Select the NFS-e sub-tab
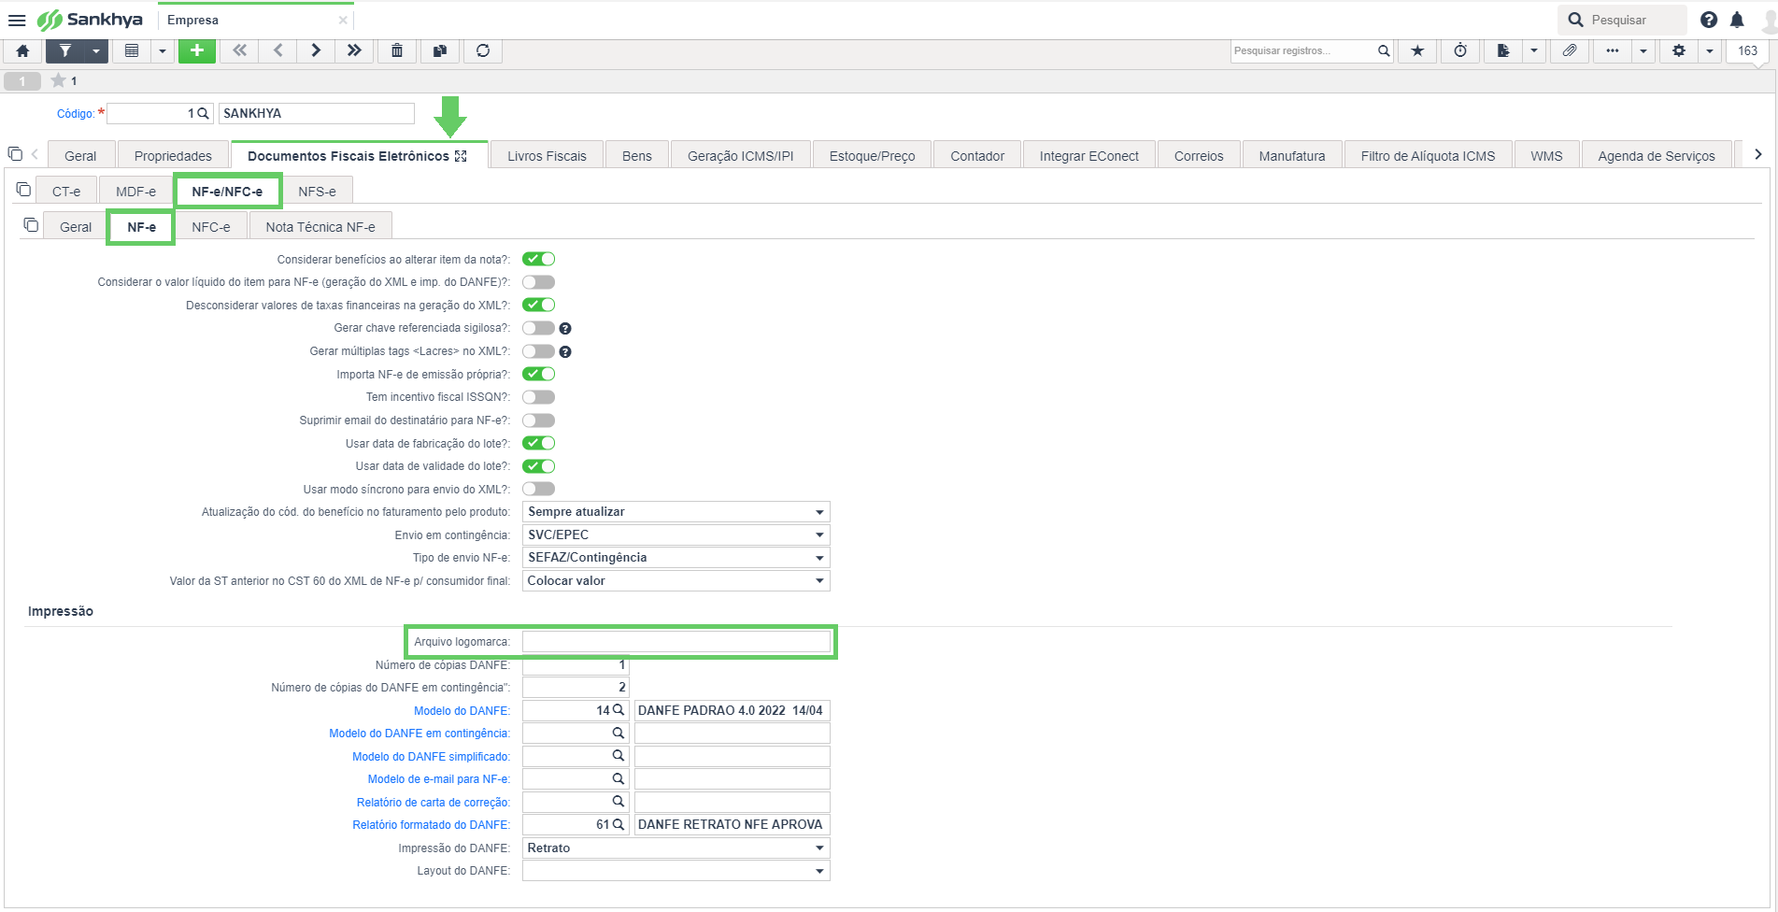This screenshot has height=912, width=1778. point(317,192)
